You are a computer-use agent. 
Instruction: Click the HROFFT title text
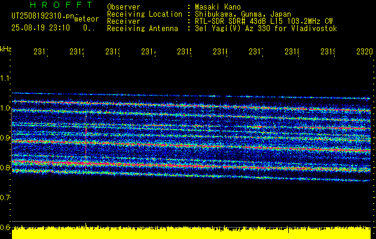pyautogui.click(x=62, y=5)
